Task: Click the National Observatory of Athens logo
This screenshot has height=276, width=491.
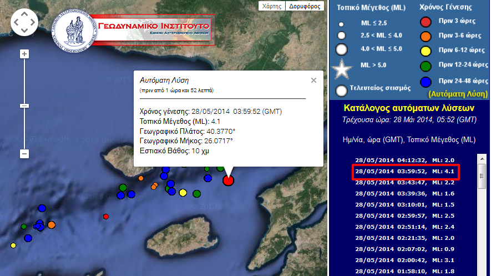Action: (x=74, y=31)
